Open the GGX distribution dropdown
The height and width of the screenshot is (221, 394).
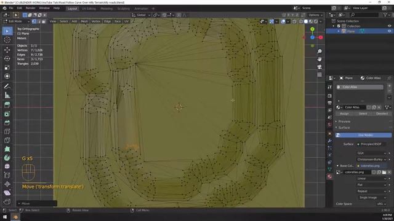(371, 153)
